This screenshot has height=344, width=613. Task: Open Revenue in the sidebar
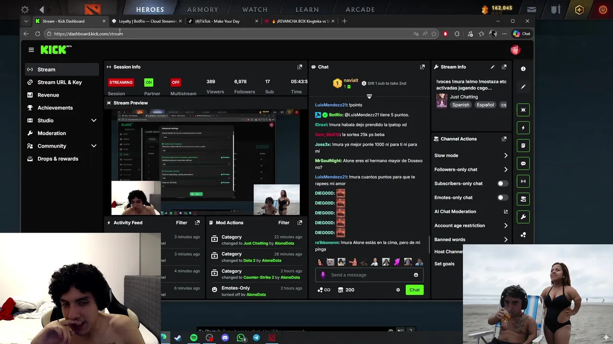61,95
